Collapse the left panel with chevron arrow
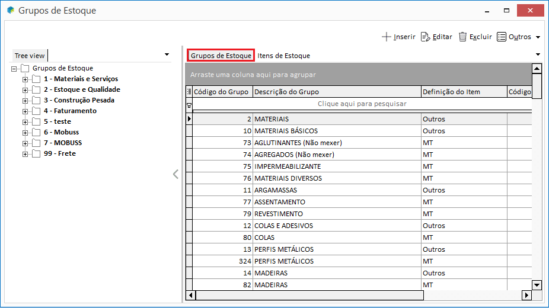This screenshot has width=549, height=308. tap(175, 174)
